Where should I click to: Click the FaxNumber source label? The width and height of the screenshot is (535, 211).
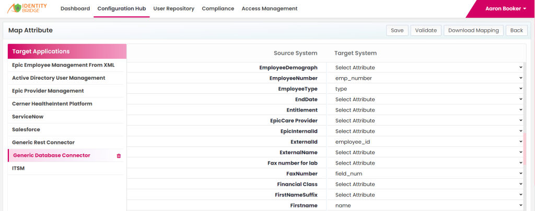(x=302, y=173)
